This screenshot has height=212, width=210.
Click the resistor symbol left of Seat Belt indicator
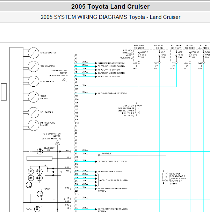[31, 152]
